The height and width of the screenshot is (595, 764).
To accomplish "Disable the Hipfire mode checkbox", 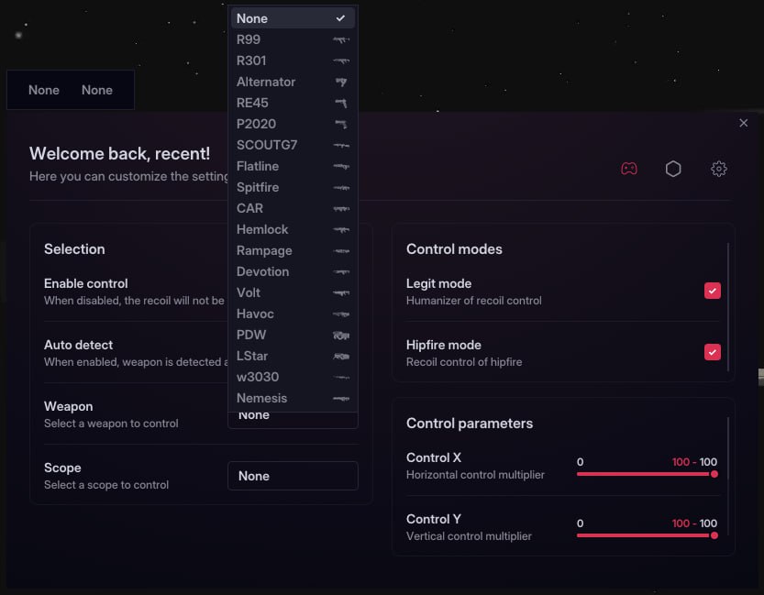I will click(x=713, y=352).
